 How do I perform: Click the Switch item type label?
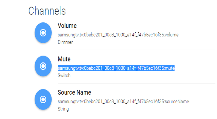64,76
